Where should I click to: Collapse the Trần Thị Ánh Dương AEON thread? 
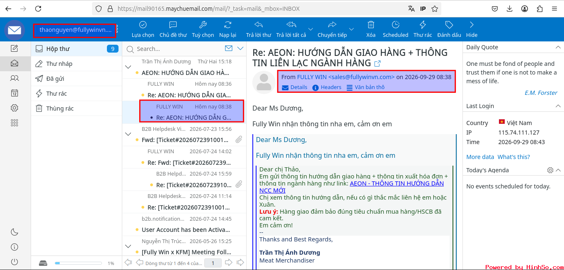(x=128, y=67)
